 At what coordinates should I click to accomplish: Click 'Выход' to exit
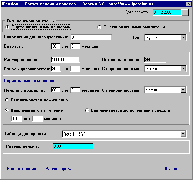click(x=171, y=169)
